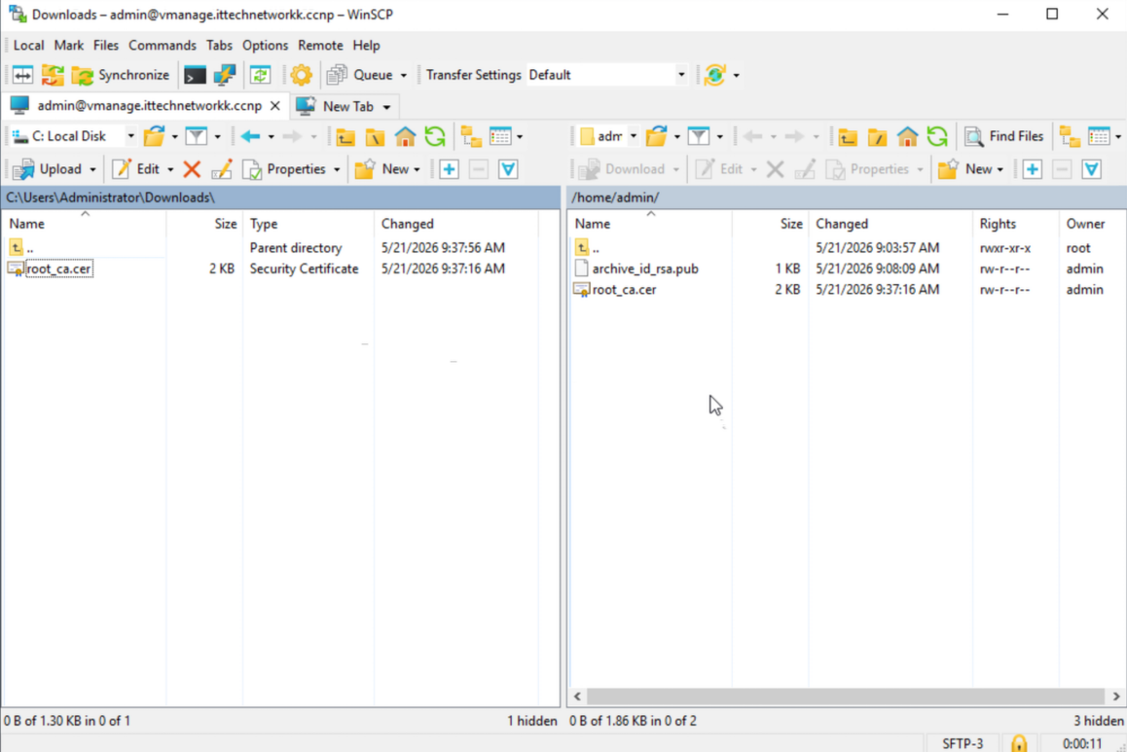Open the Tabs menu
The image size is (1127, 752).
click(x=219, y=46)
